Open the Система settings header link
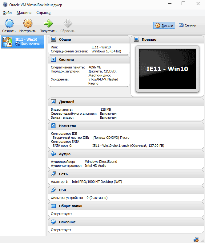 pos(66,60)
